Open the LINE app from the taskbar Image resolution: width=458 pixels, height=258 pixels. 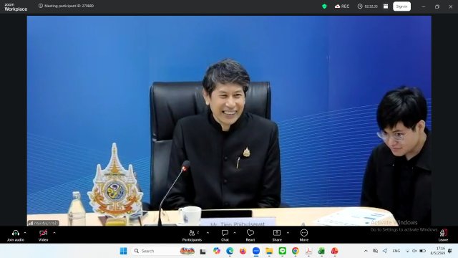[282, 251]
